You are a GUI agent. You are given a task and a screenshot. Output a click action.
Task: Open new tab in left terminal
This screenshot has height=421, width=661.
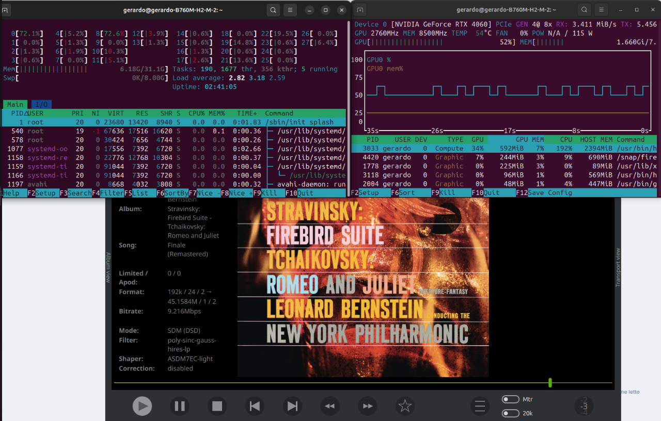coord(4,9)
